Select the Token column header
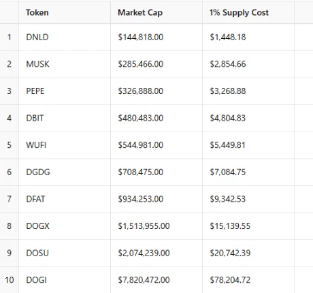The image size is (313, 293). [x=65, y=12]
